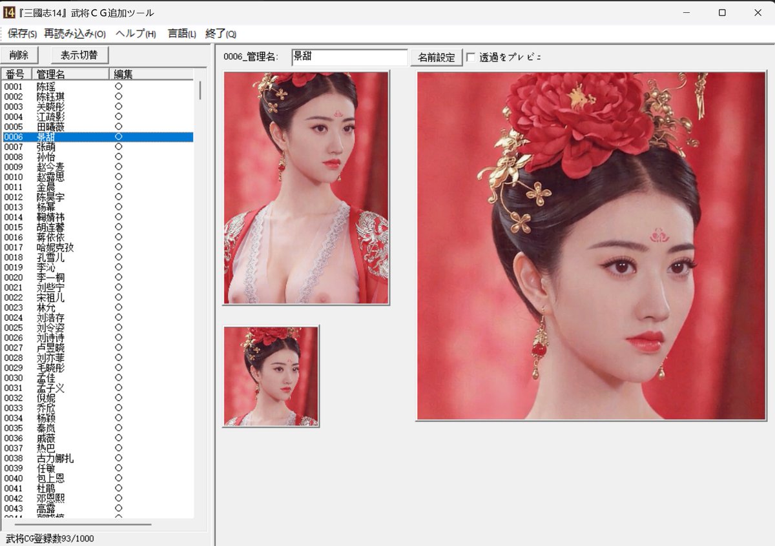Select list row 0017 哈妮克孜
775x546 pixels.
(x=98, y=248)
